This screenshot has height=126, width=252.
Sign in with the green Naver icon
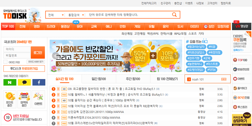[x=10, y=82]
